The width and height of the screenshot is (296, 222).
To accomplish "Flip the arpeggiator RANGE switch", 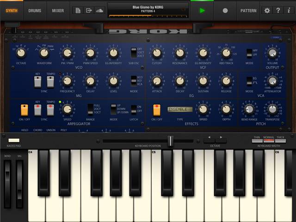I will pyautogui.click(x=90, y=109).
